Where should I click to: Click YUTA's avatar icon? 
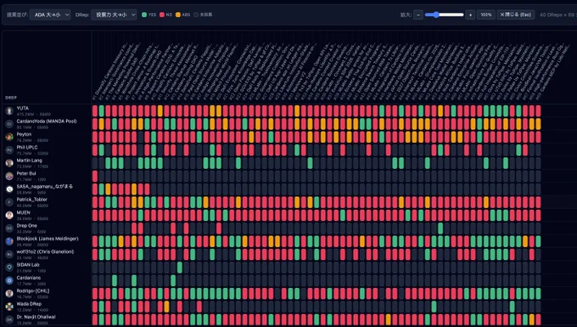(9, 111)
